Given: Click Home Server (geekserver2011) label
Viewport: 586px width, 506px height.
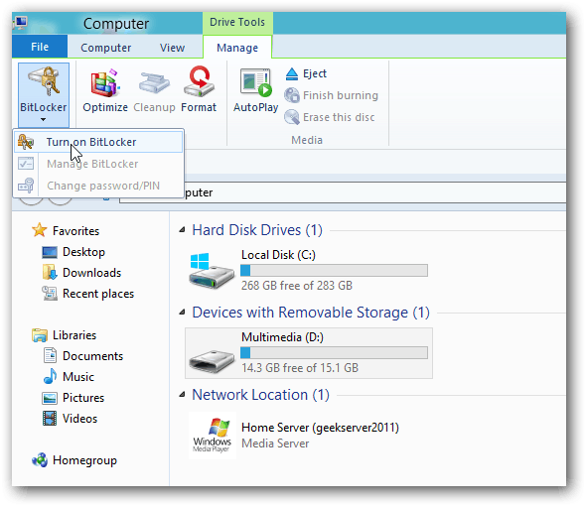Looking at the screenshot, I should pyautogui.click(x=320, y=428).
